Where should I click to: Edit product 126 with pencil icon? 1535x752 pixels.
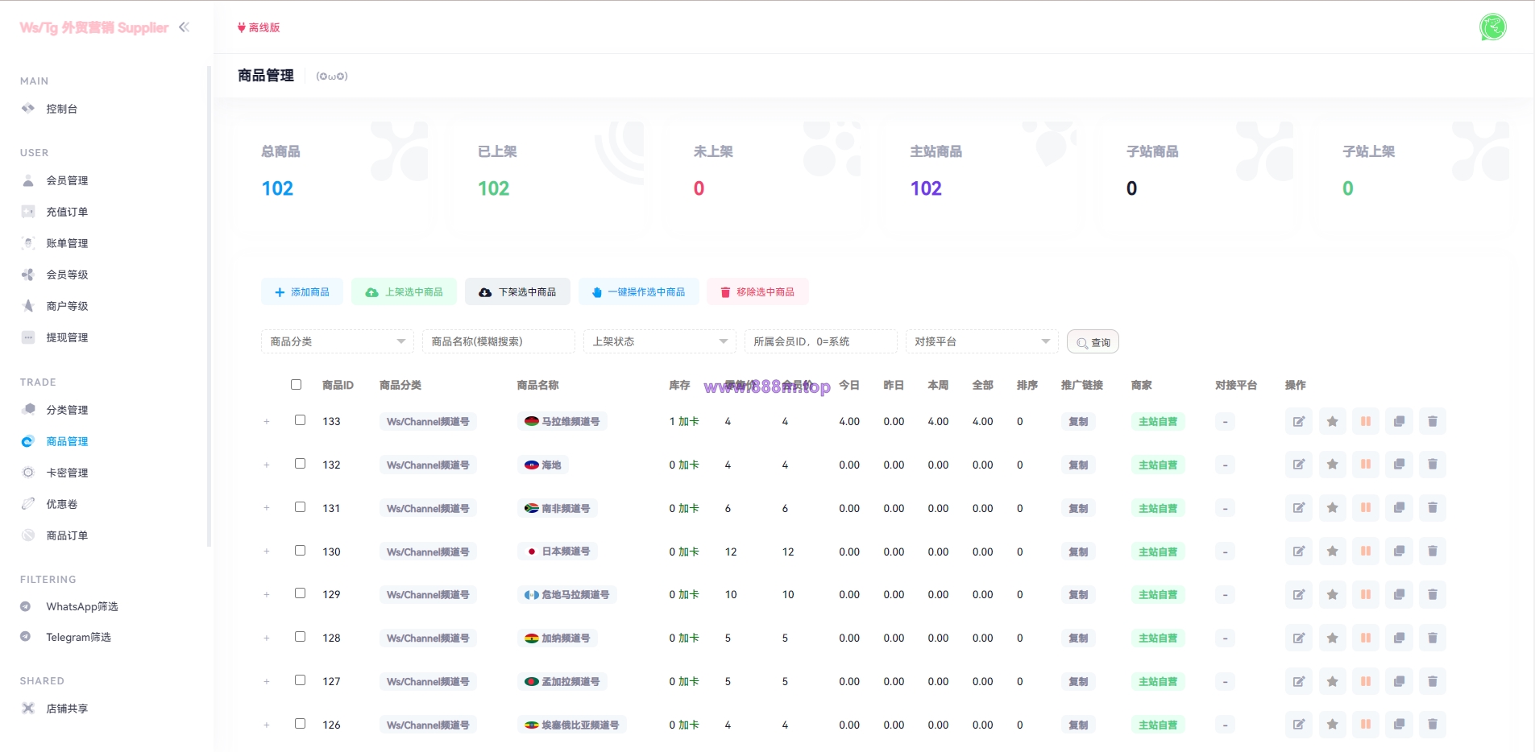1299,725
